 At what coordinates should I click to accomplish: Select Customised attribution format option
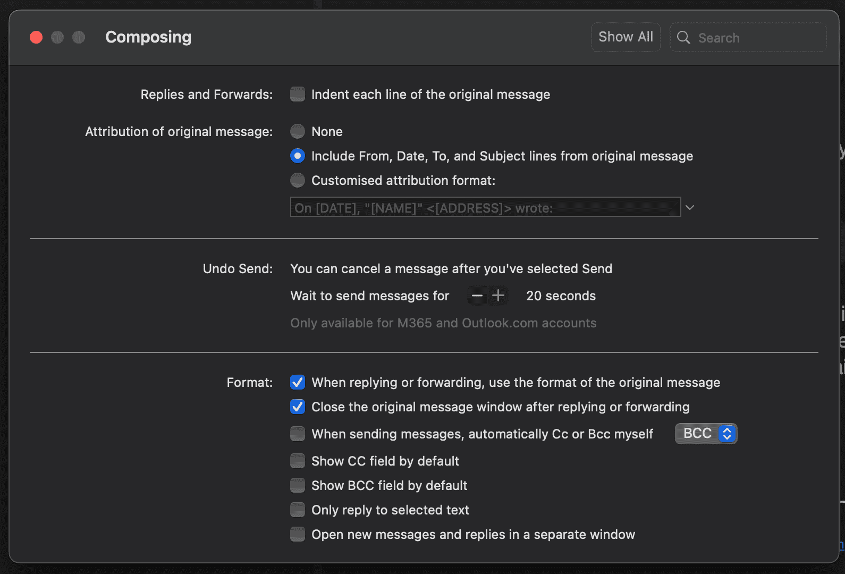coord(298,180)
